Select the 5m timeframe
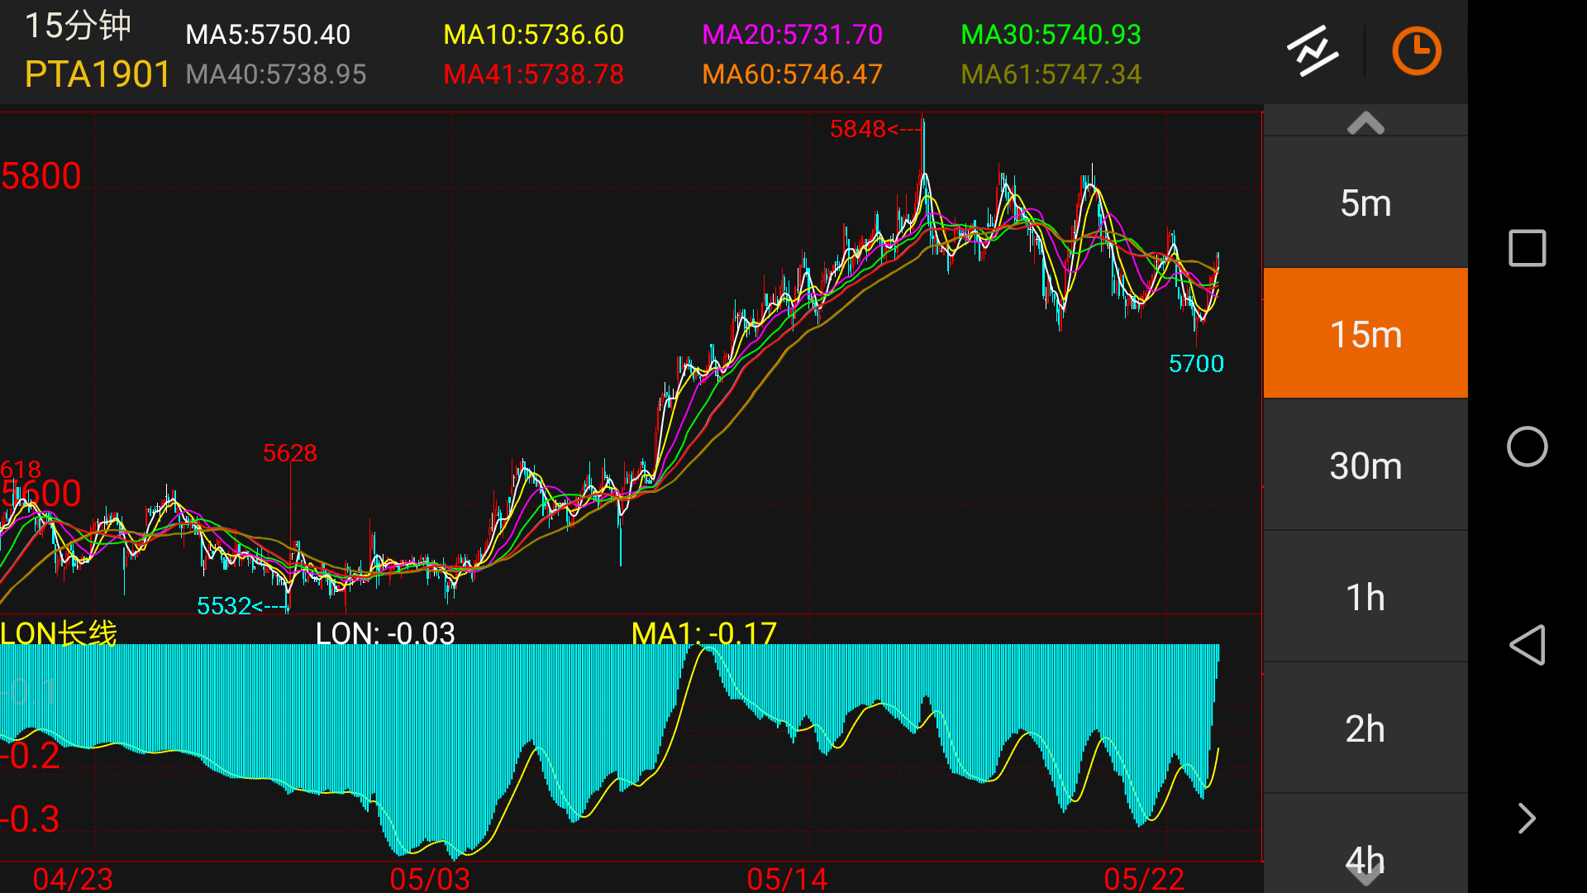 1365,203
